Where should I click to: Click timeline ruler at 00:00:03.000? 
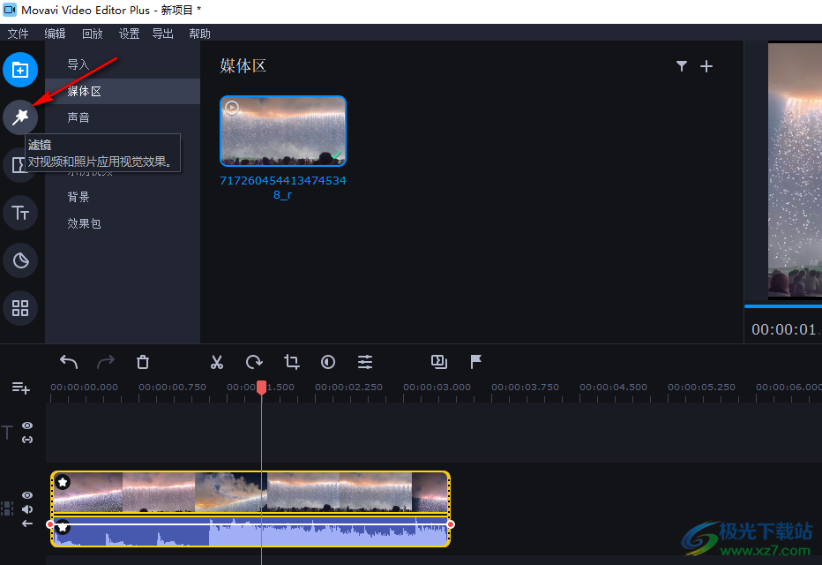(x=437, y=388)
